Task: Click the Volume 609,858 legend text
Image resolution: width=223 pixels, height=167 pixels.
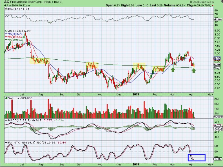Action: tap(20, 98)
